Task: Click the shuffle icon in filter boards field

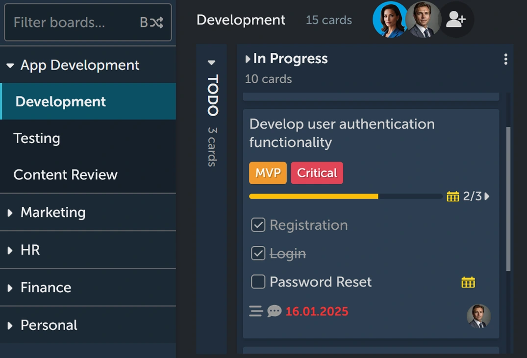Action: tap(156, 23)
